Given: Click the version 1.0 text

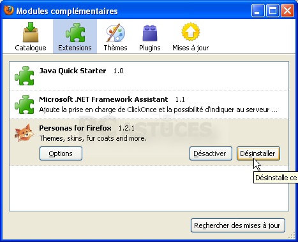Looking at the screenshot, I should click(x=119, y=71).
